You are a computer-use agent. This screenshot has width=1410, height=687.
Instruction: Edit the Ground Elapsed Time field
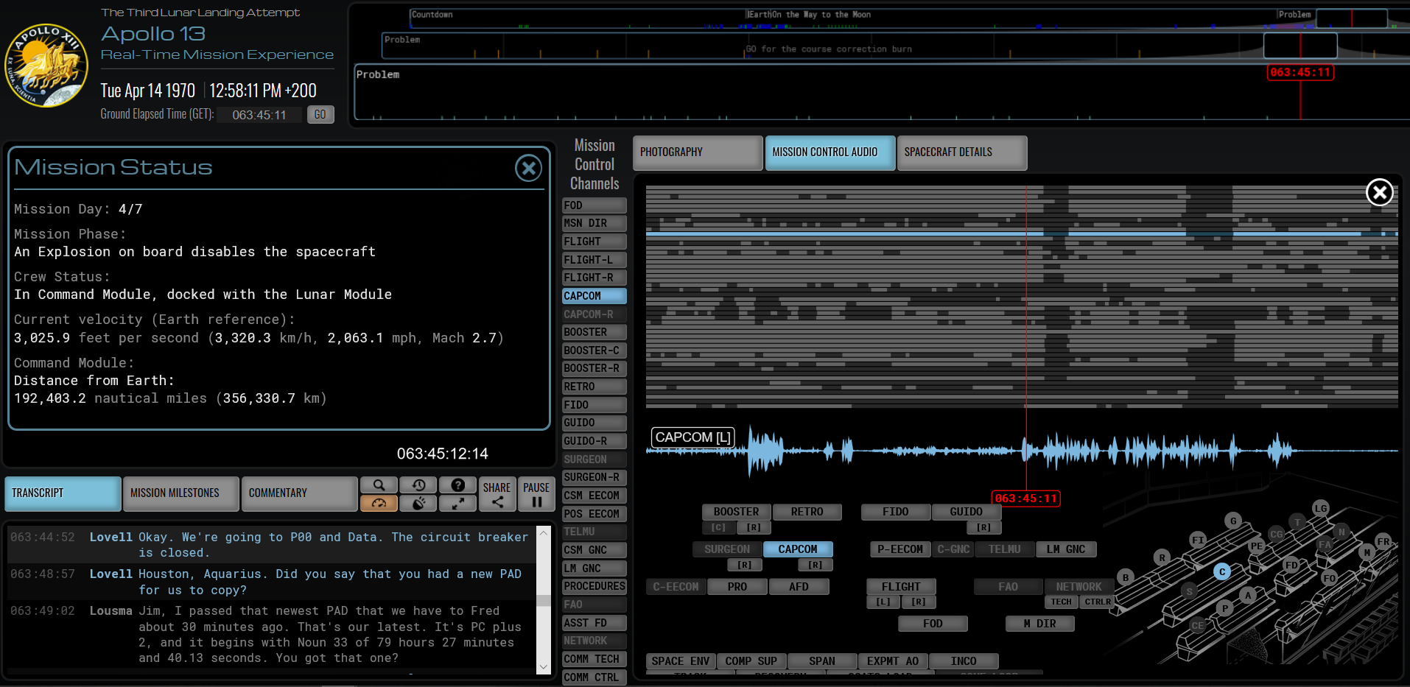(259, 115)
